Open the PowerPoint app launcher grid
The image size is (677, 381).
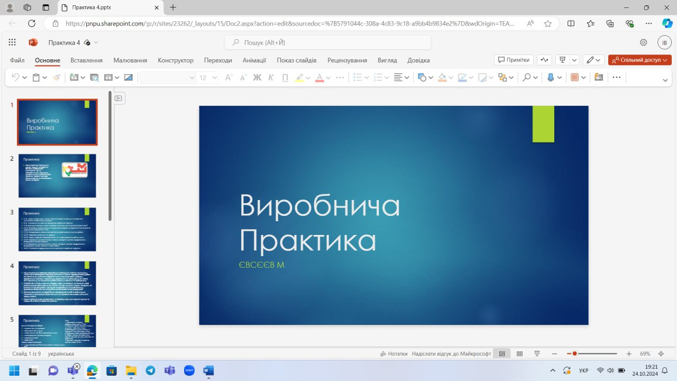pos(12,42)
